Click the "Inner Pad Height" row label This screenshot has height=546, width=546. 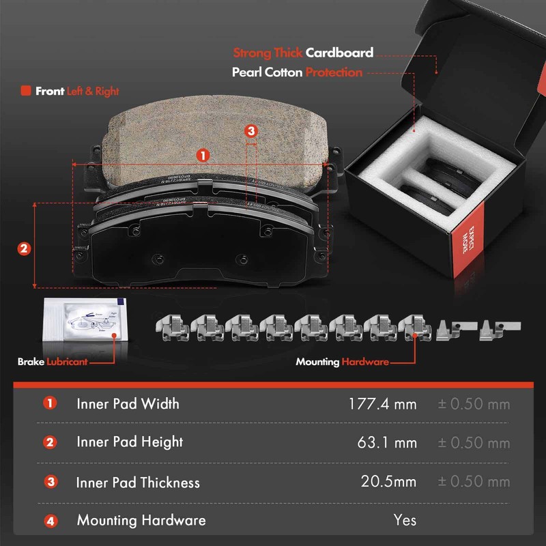(130, 442)
